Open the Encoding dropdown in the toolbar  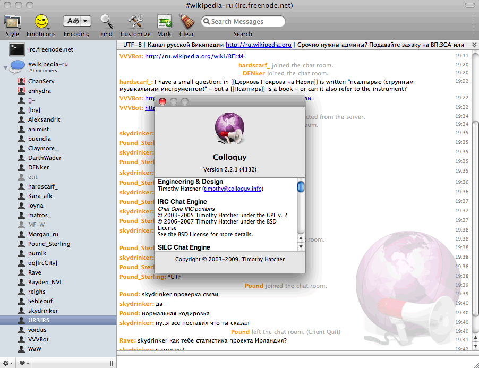coord(77,21)
